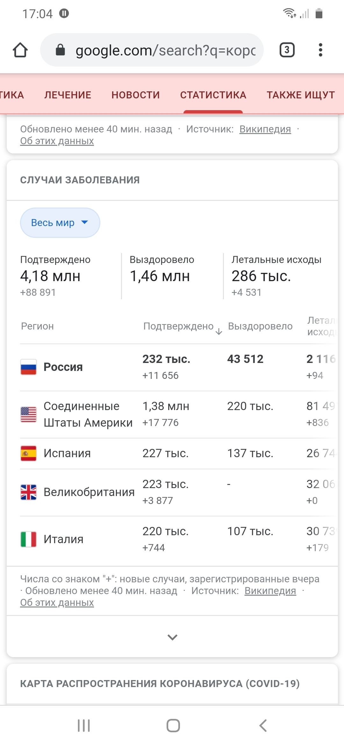
Task: Tap the Spain flag icon
Action: tap(29, 453)
